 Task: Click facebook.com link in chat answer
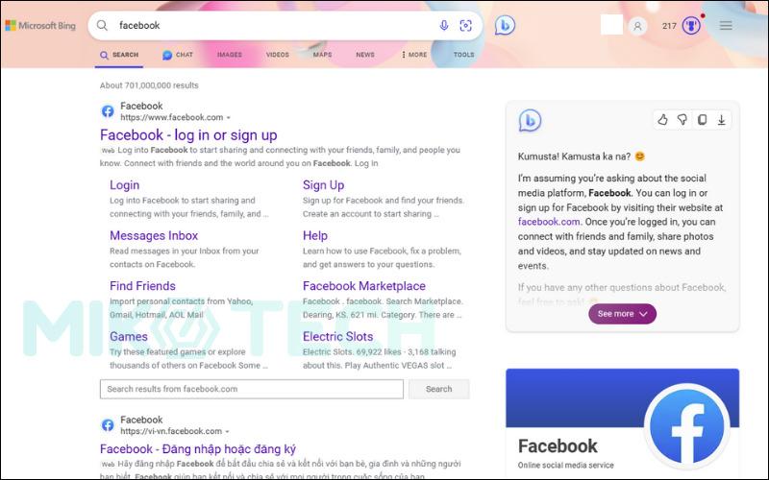tap(549, 222)
